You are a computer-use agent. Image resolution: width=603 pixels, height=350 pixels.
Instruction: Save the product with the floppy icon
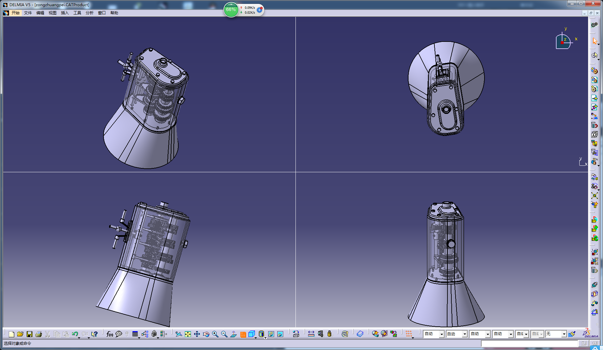tap(30, 334)
